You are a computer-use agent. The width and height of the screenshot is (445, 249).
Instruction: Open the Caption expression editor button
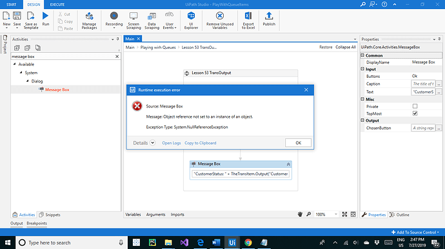439,84
